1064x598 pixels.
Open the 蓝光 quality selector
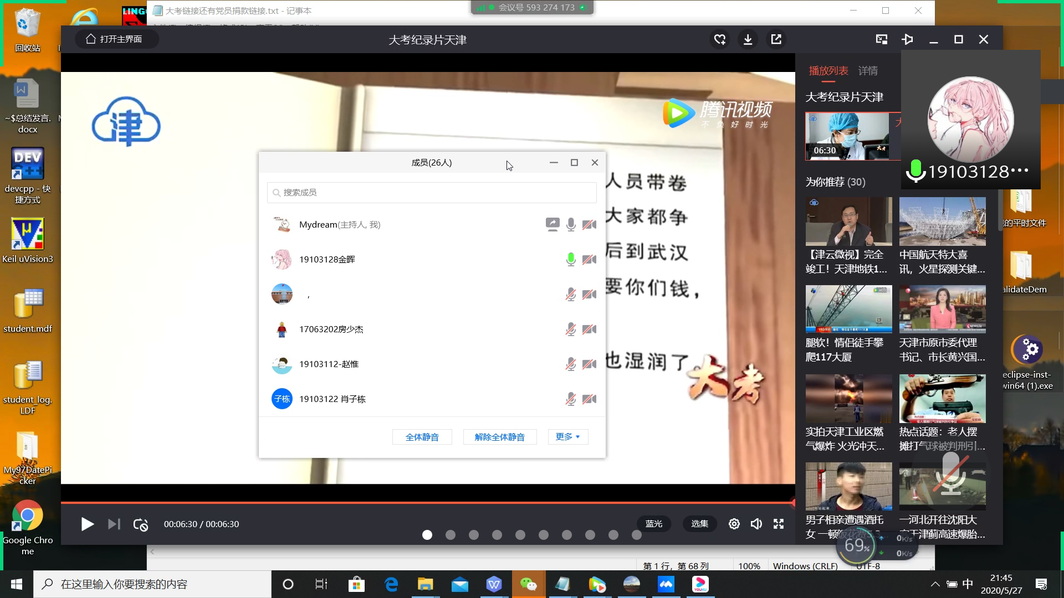[x=654, y=524]
